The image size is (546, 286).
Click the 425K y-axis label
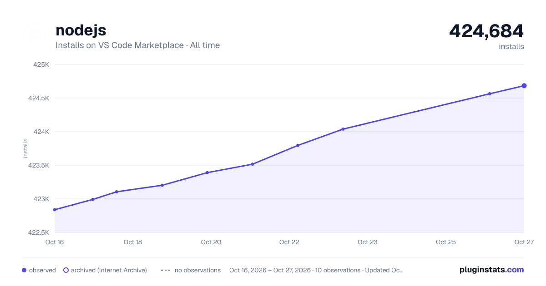point(41,64)
